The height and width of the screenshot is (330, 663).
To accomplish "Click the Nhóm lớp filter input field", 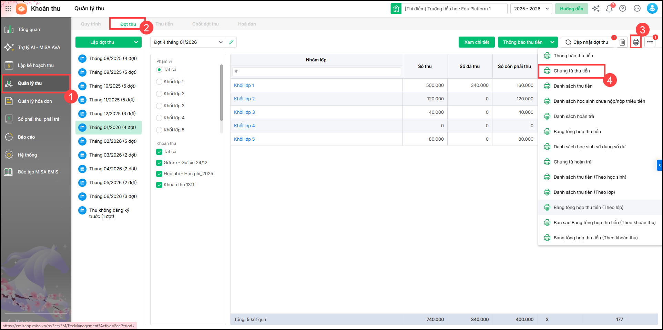I will pos(316,72).
